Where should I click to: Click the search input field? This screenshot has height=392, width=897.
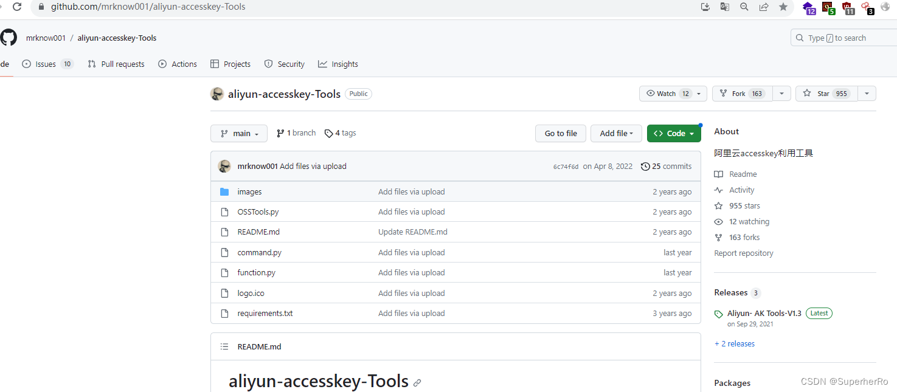pos(844,38)
